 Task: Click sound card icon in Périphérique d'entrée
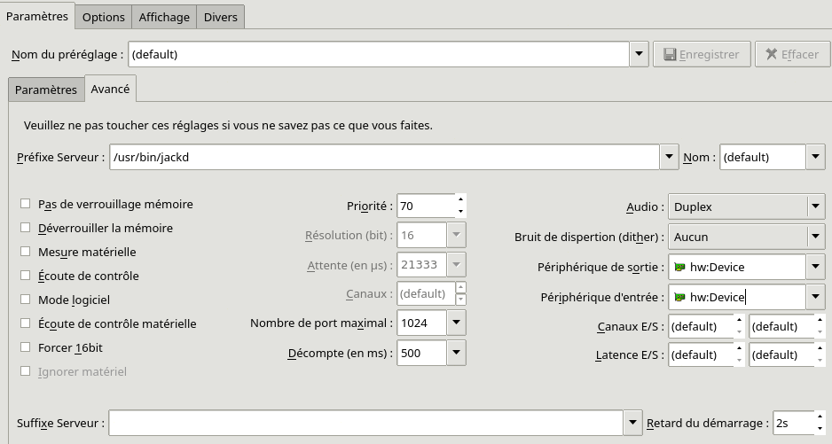[679, 297]
